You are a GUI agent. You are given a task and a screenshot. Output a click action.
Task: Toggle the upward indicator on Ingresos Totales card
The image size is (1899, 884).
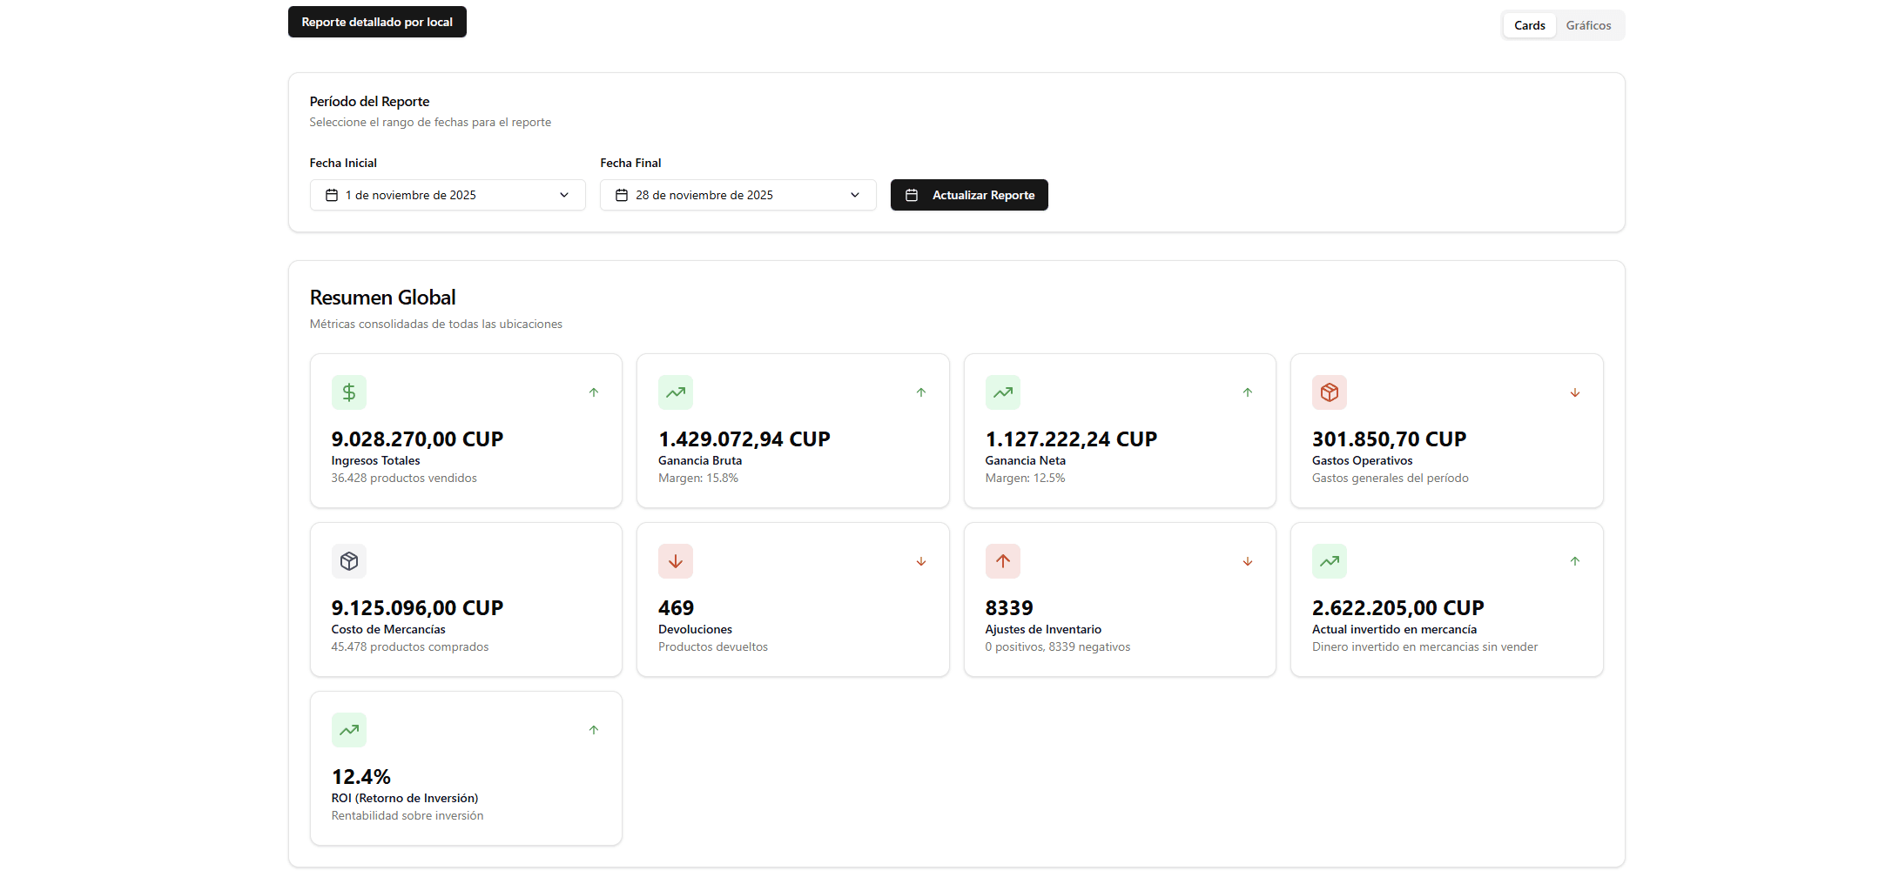(x=594, y=392)
